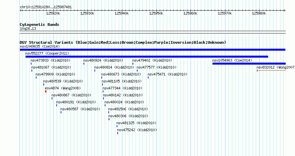This screenshot has width=295, height=156.
Task: Click blue marker under nsv473933
Action: (x=31, y=64)
